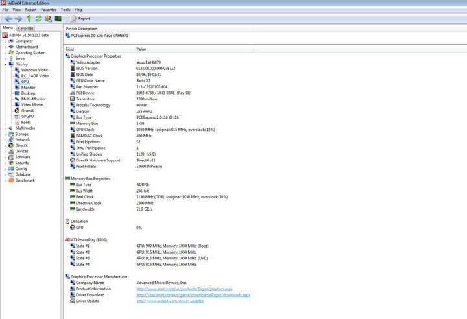Click the Software tree item icon
Viewport: 467px width, 319px height.
(x=11, y=157)
